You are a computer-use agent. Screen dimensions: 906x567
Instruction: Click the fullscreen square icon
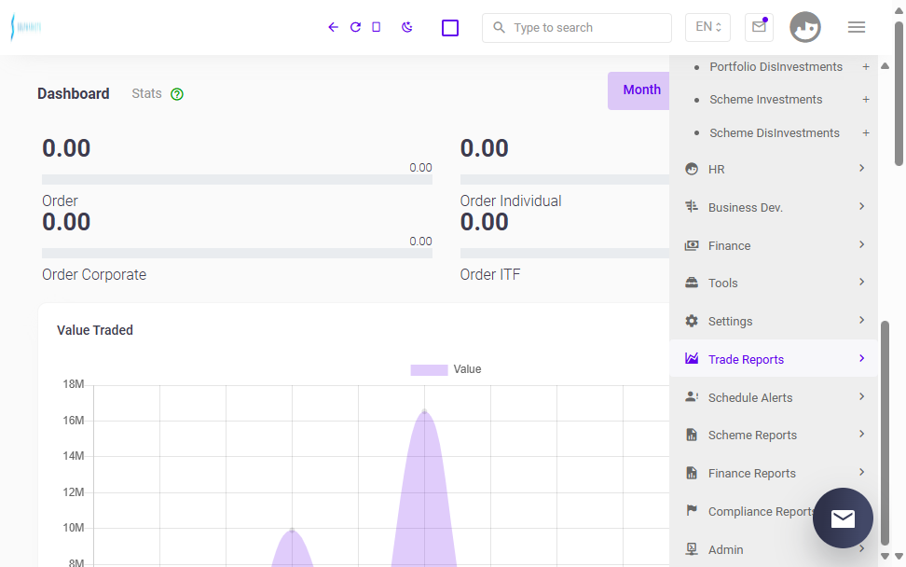pyautogui.click(x=450, y=28)
